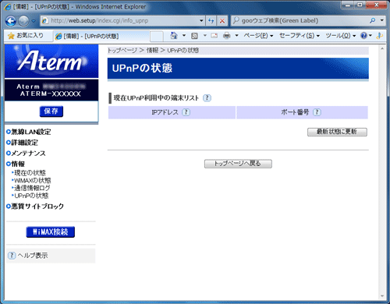
Task: Click the web.setup address bar
Action: (120, 21)
